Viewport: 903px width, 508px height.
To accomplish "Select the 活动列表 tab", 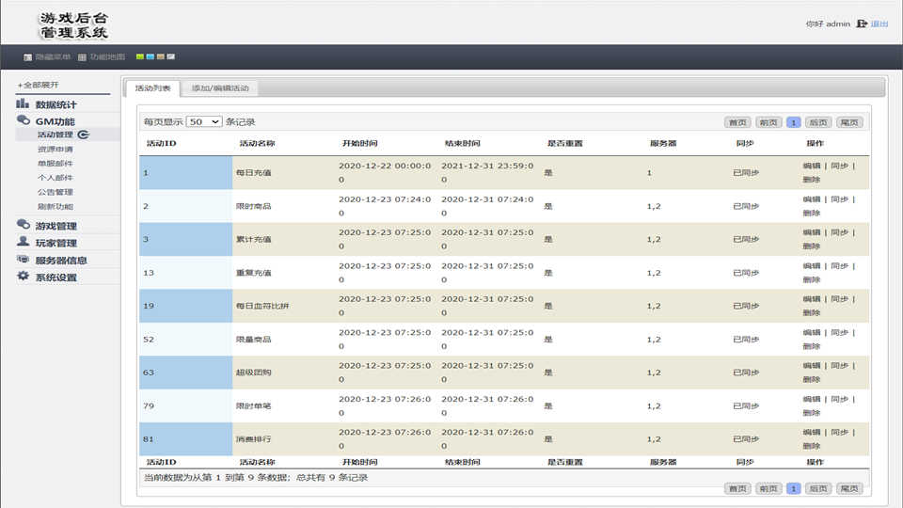I will 152,88.
